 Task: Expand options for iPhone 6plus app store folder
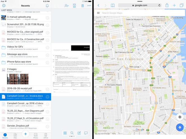47,63
